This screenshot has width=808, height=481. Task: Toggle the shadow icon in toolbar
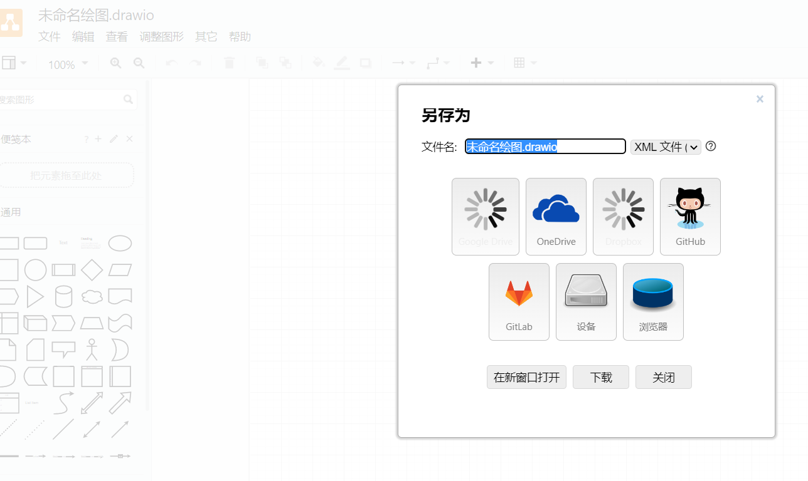[x=365, y=63]
